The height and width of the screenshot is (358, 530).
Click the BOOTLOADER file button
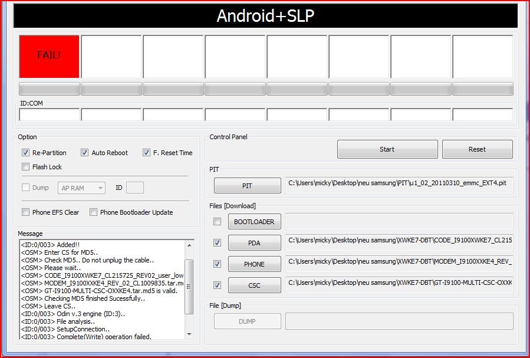254,222
